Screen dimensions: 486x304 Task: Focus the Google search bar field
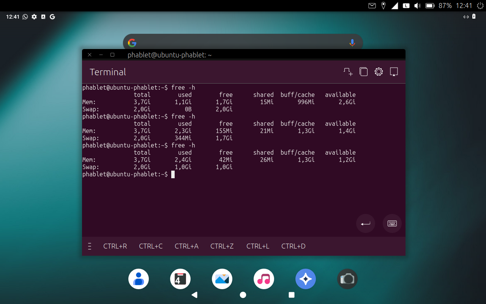[243, 43]
